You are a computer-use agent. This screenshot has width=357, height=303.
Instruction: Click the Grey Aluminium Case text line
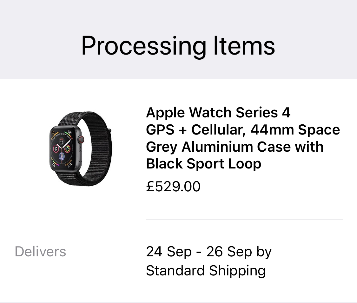235,147
